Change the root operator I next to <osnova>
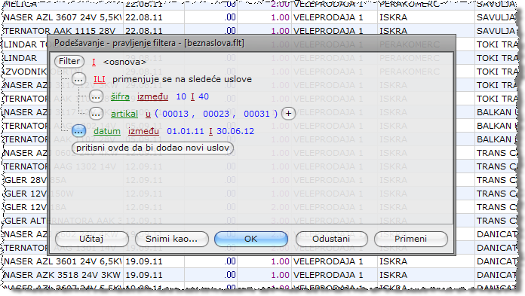525x296 pixels. (94, 62)
